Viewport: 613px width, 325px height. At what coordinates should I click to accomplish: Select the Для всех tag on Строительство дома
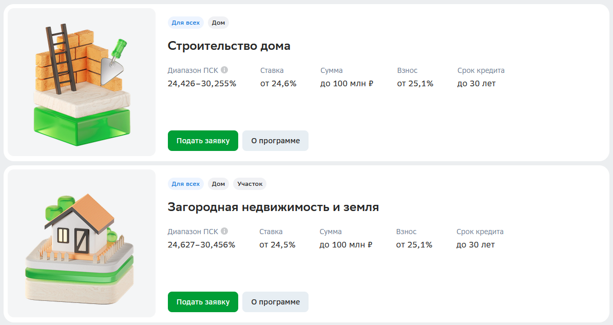185,22
